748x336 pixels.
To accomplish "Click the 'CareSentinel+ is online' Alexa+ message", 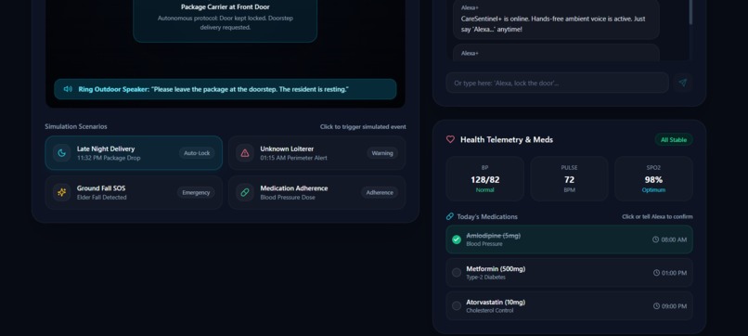I will [x=556, y=19].
